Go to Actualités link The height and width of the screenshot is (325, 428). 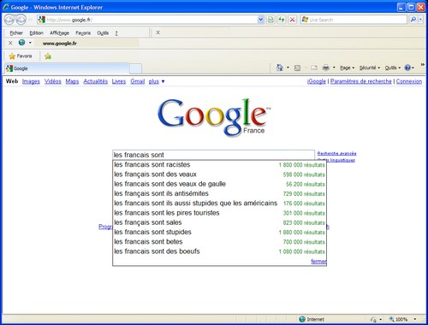coord(95,81)
